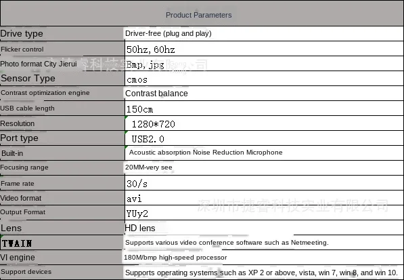
Task: Select the cmos sensor value
Action: pyautogui.click(x=137, y=80)
